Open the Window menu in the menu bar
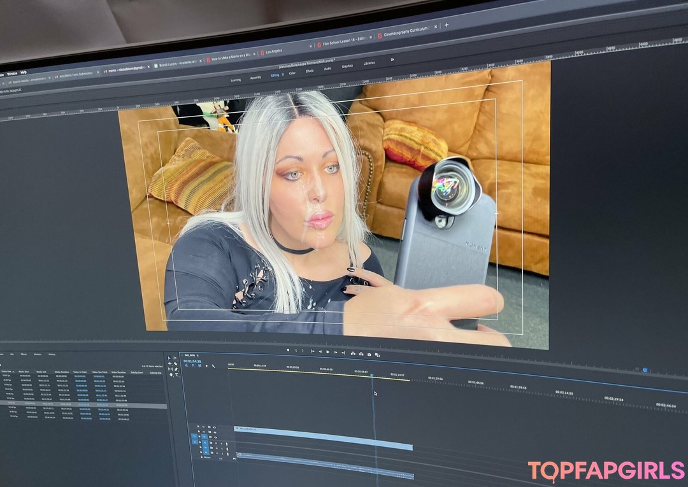The width and height of the screenshot is (688, 487). click(x=11, y=73)
